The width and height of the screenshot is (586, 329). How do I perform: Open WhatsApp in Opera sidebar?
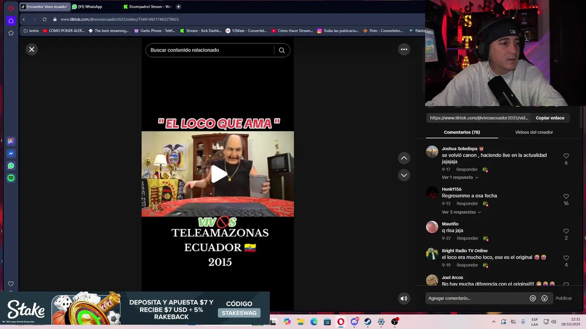(11, 166)
